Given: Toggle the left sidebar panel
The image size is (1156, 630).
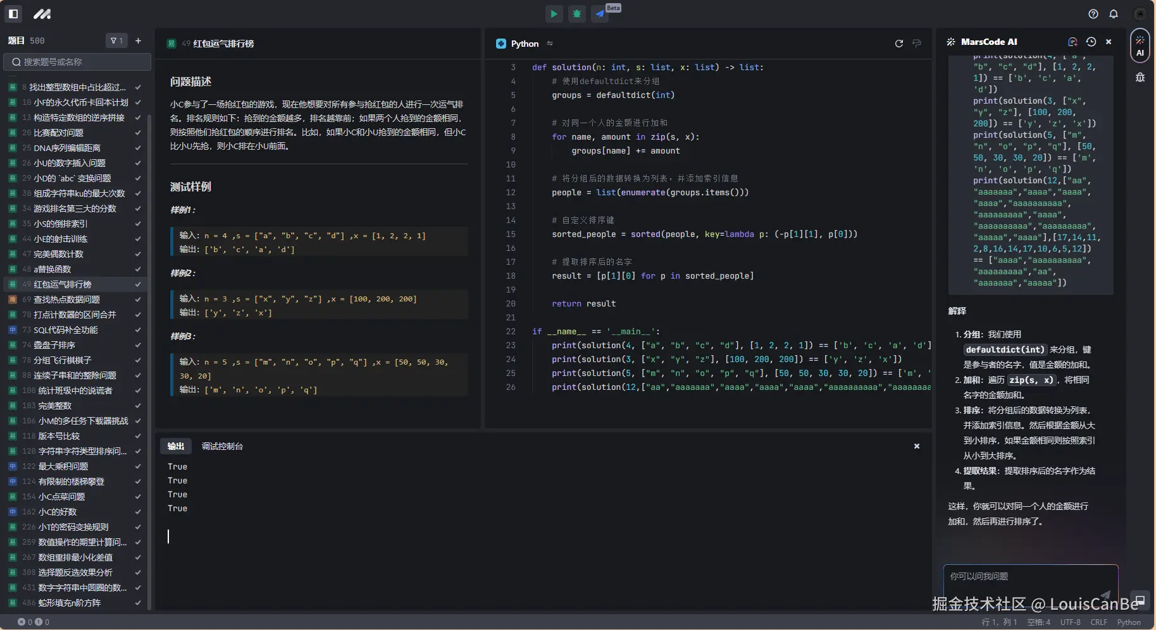Looking at the screenshot, I should (13, 14).
